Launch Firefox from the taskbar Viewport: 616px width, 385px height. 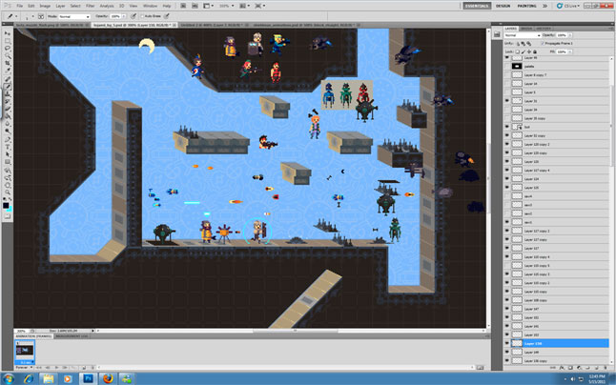[107, 378]
